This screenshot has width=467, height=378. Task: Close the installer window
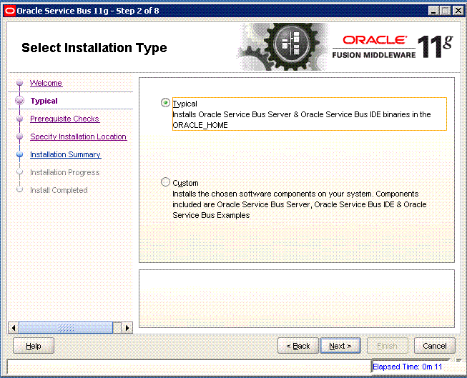[458, 11]
